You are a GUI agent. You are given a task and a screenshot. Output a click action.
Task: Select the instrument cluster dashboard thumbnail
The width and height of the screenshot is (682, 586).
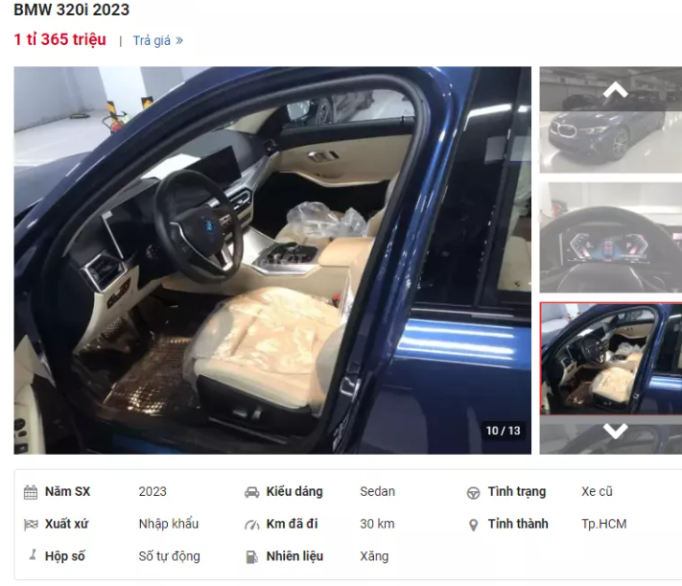point(611,237)
